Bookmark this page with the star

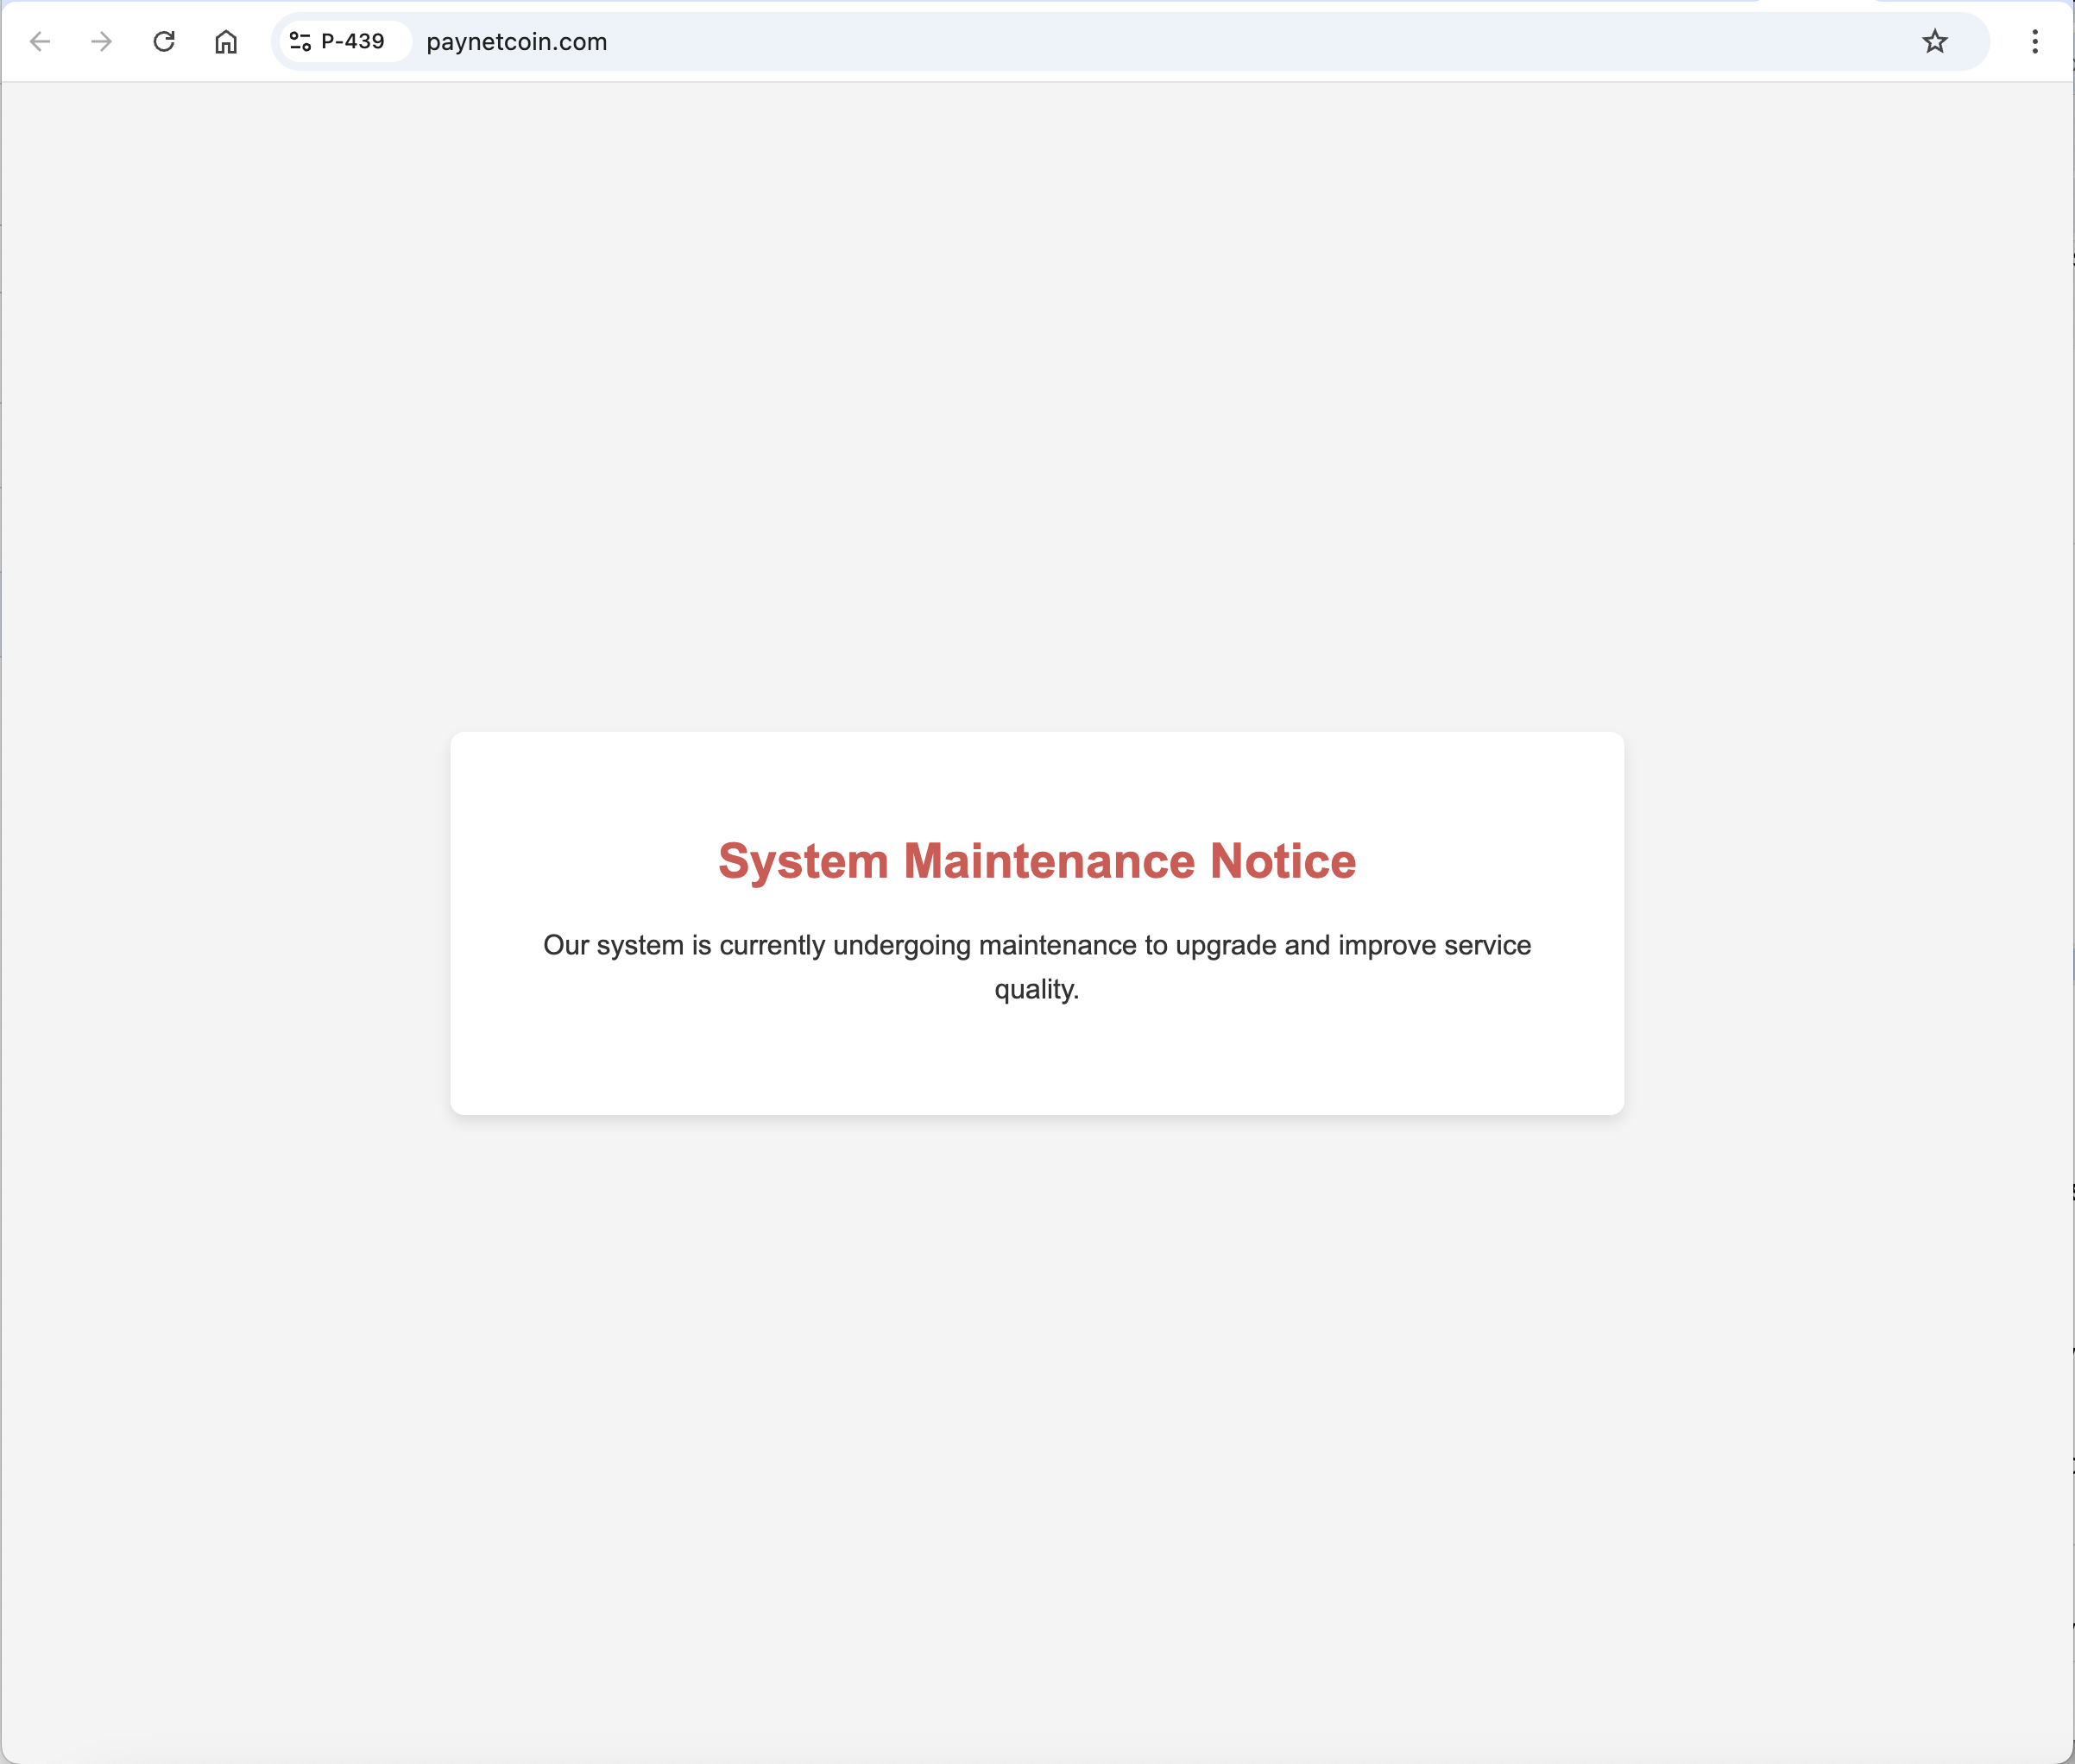point(1934,41)
